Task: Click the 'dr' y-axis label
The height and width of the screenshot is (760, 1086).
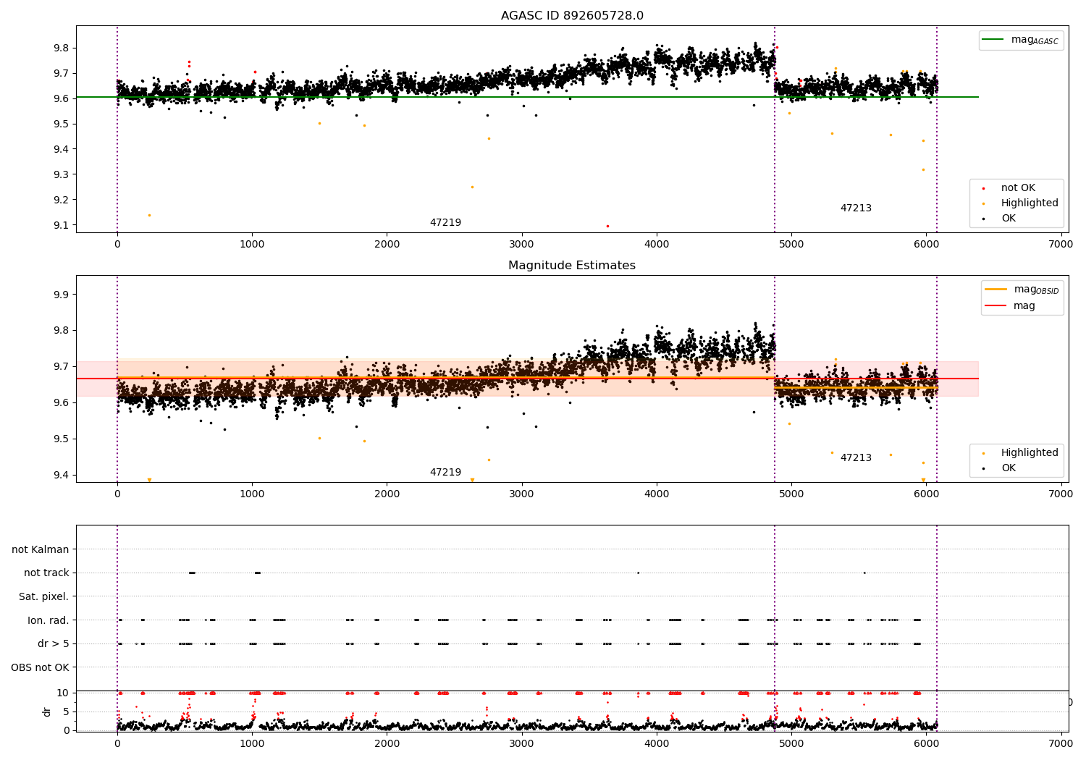Action: click(47, 712)
